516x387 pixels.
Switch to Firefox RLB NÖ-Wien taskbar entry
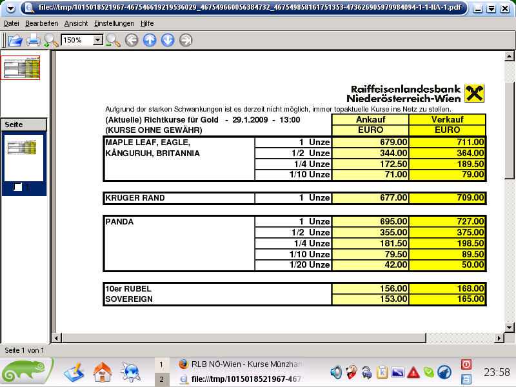(x=241, y=364)
